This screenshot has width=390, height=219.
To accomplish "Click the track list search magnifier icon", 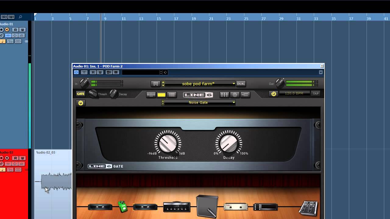I will pos(20,17).
